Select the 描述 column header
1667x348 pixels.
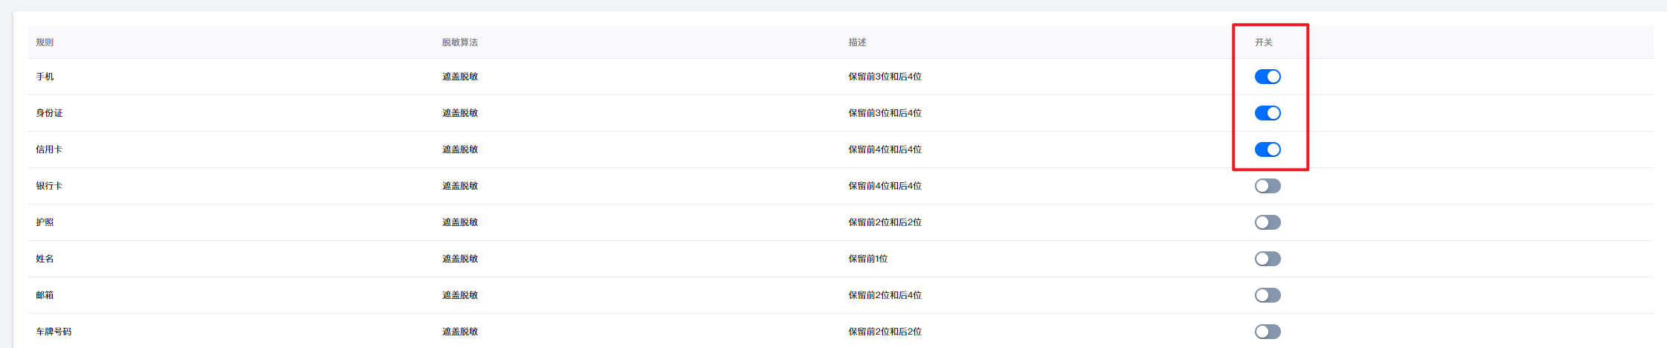coord(857,42)
